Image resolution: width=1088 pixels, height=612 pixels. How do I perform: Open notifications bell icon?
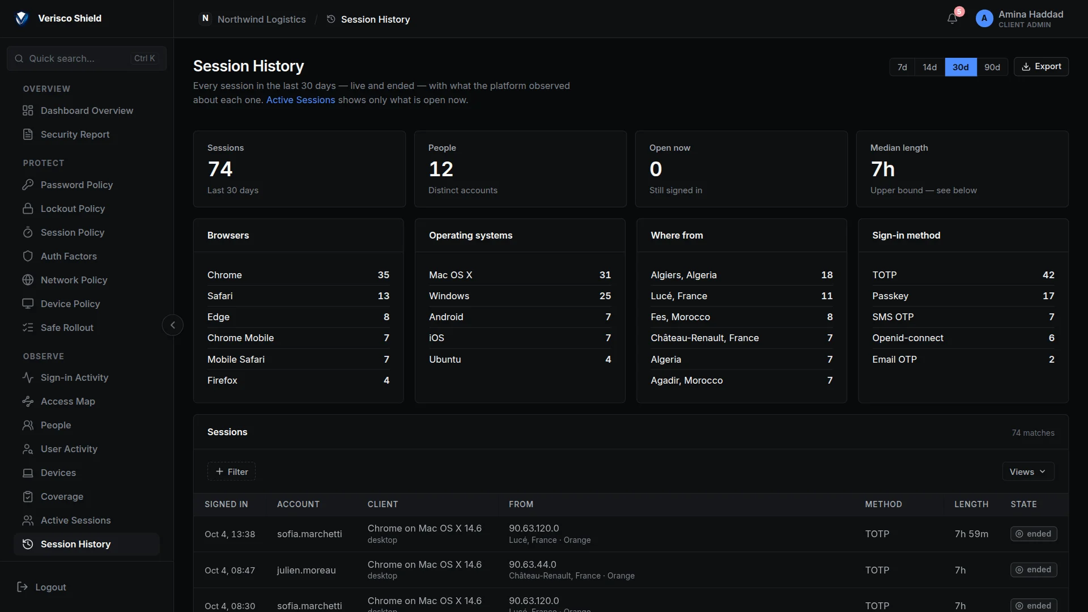click(952, 19)
